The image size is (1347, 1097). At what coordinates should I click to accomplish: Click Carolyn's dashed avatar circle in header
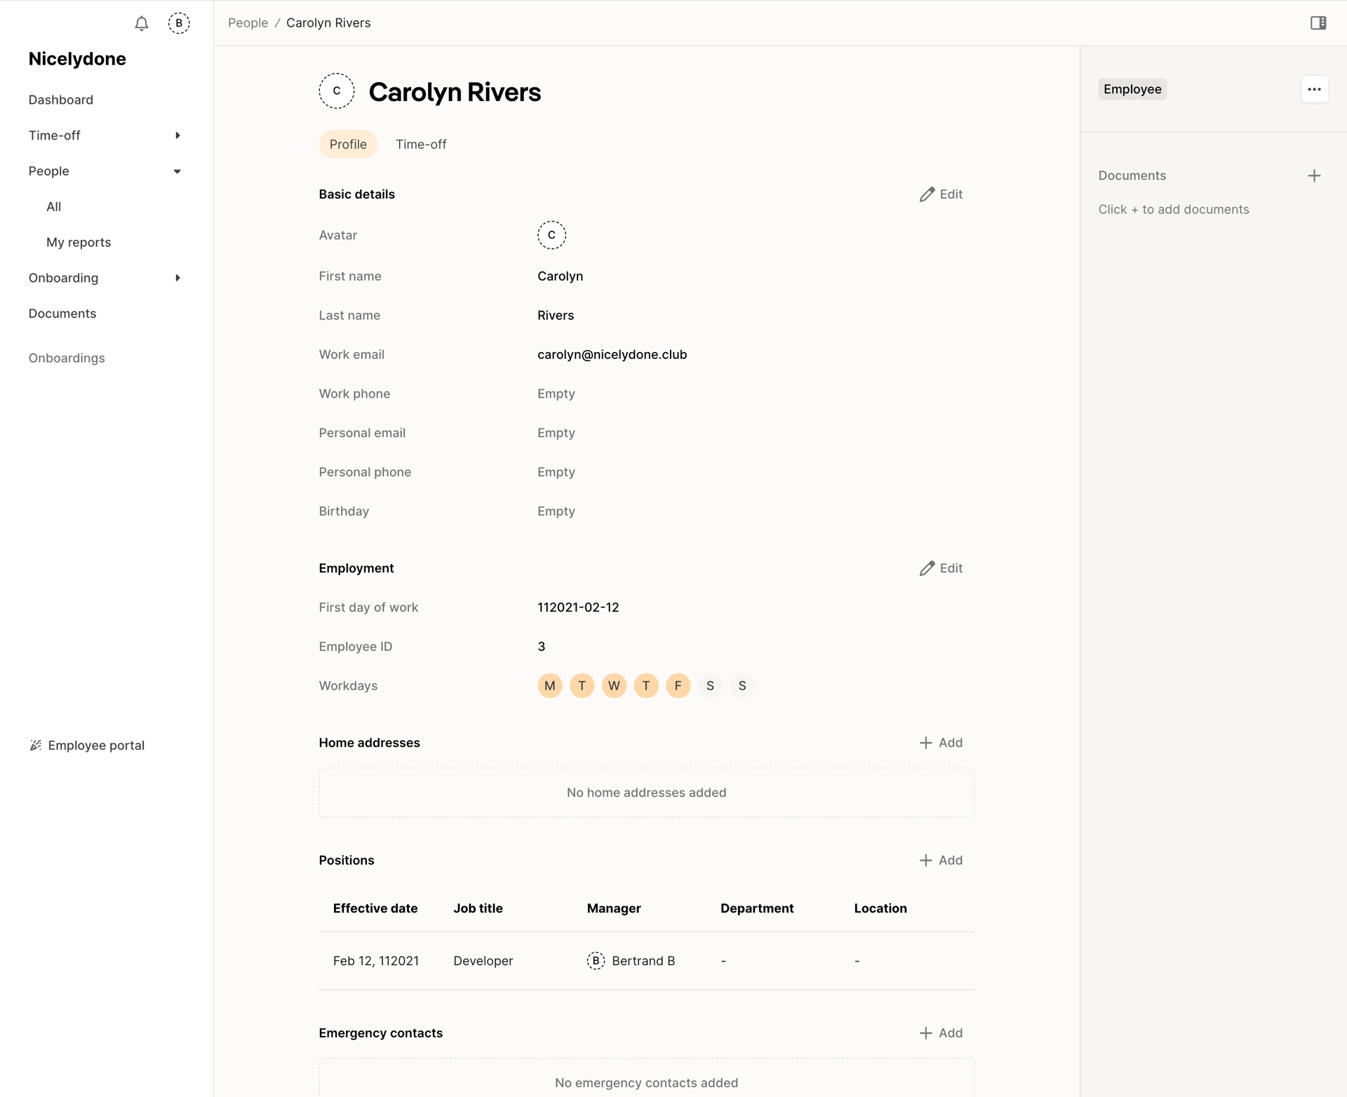(x=337, y=90)
